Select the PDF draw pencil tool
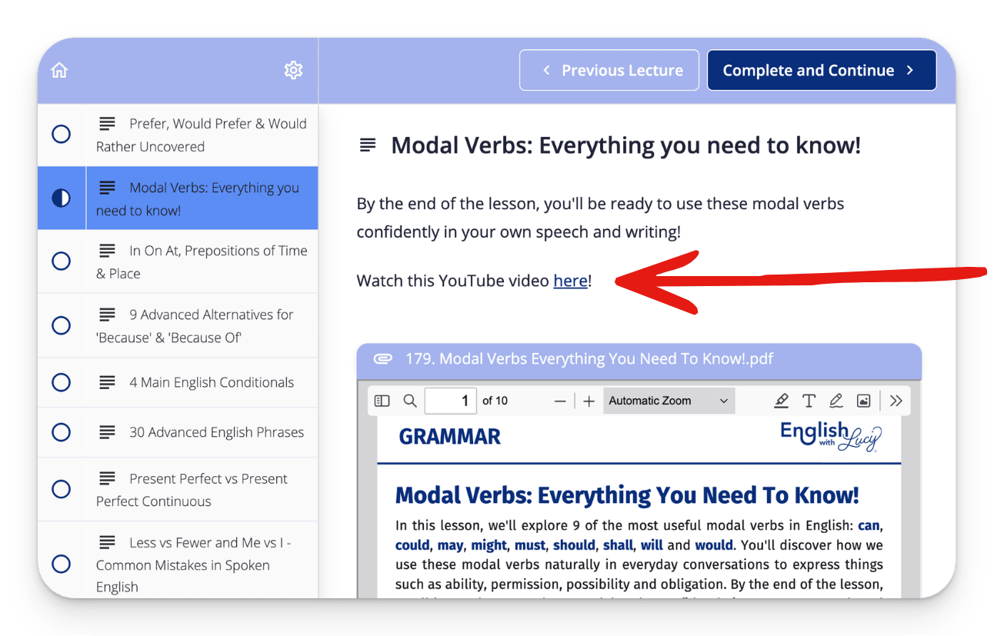The image size is (994, 636). 836,401
